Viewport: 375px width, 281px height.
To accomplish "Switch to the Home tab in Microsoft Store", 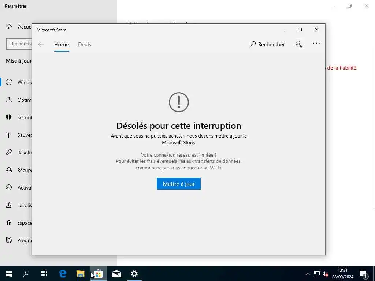I will point(62,44).
